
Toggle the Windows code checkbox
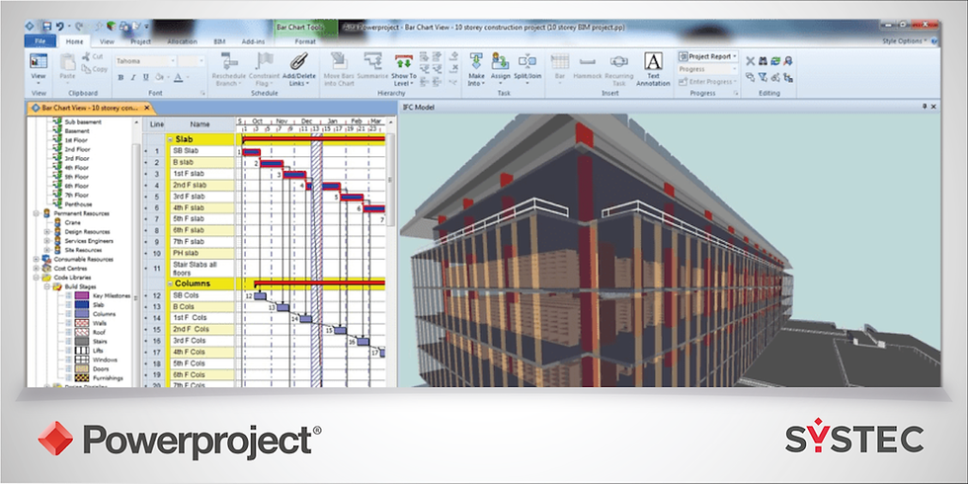(68, 360)
